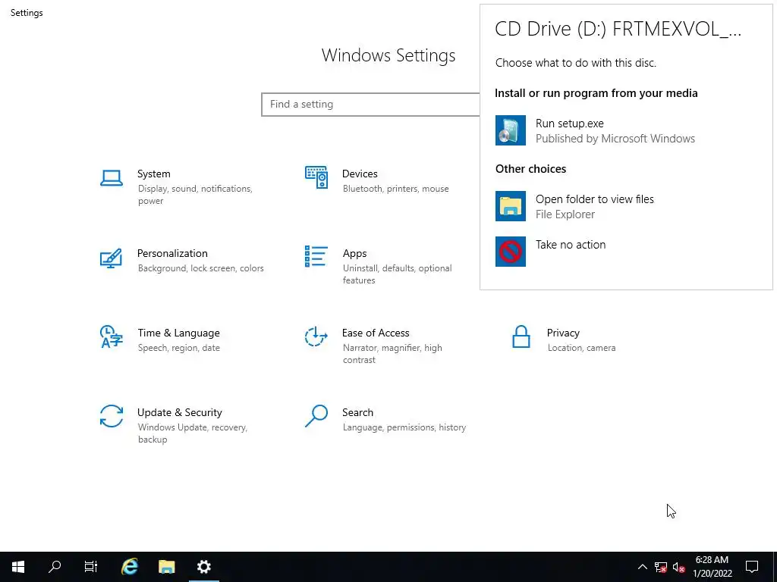Click the taskbar search magnifier
The height and width of the screenshot is (582, 777).
coord(55,567)
